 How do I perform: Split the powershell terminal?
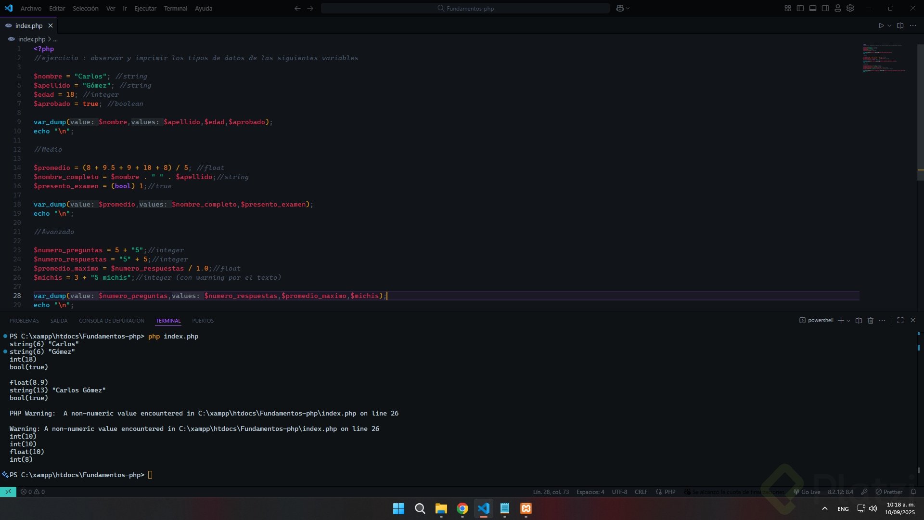(x=859, y=321)
